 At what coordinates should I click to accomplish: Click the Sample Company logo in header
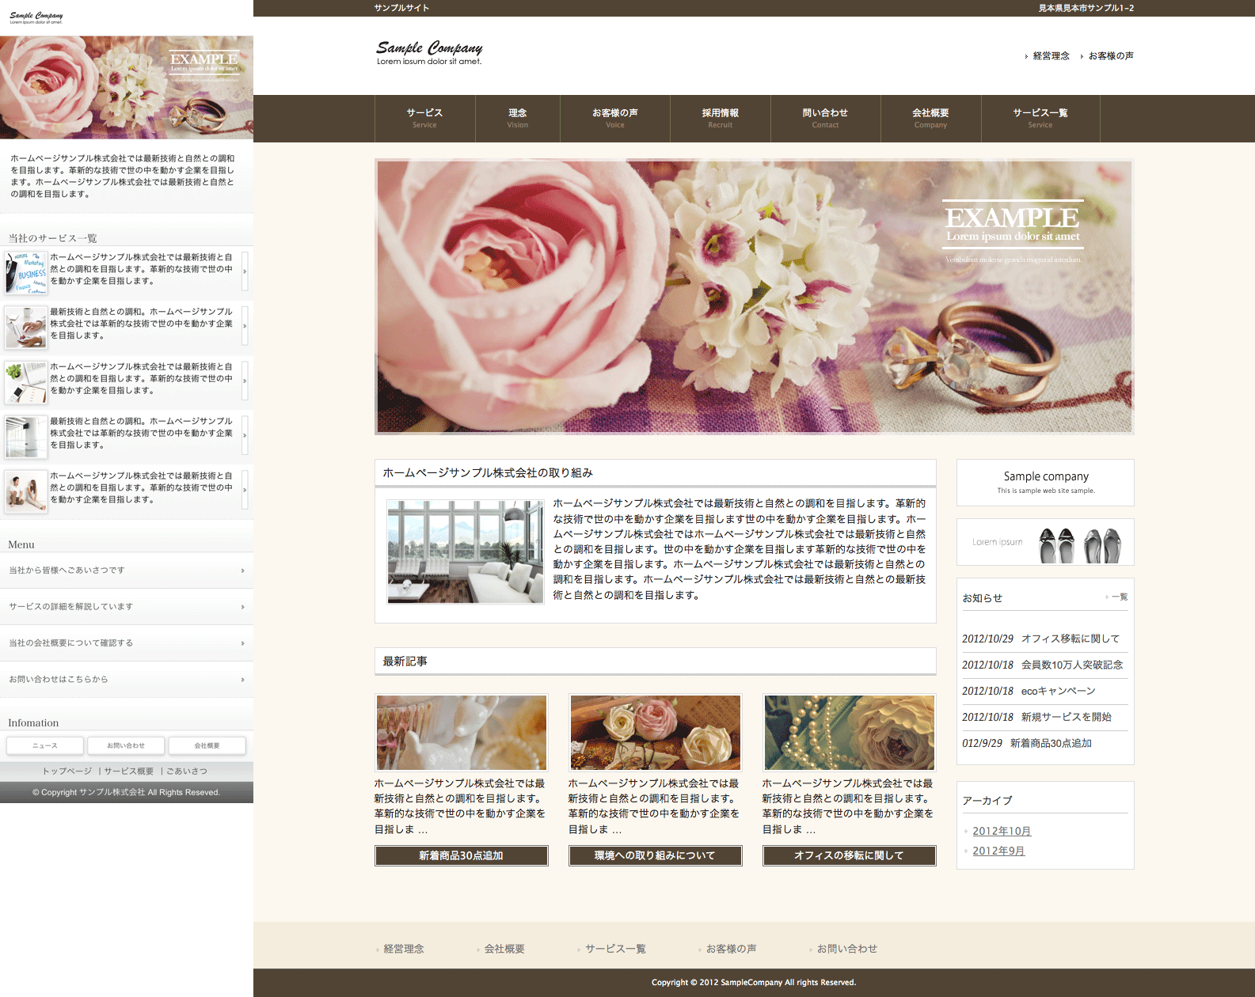click(x=429, y=52)
